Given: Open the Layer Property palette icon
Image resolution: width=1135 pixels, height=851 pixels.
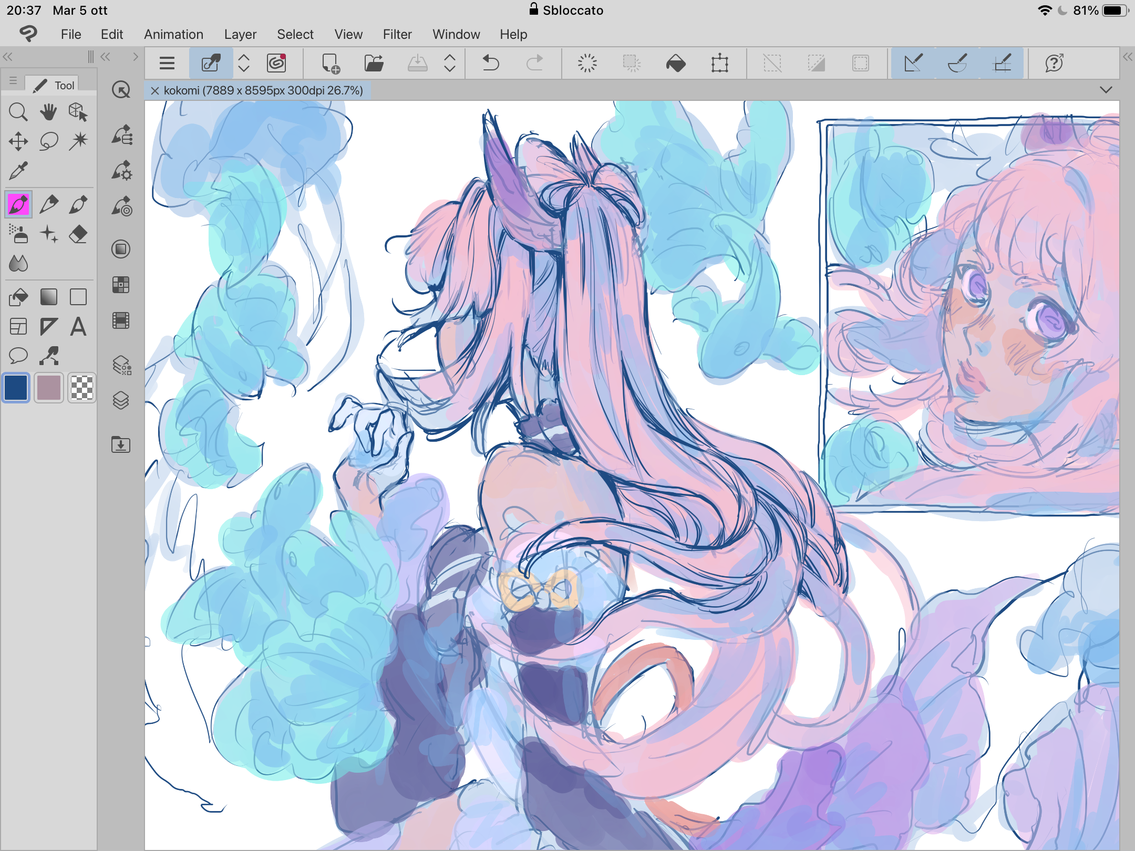Looking at the screenshot, I should 121,365.
